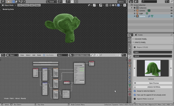Viewport: 174px width, 106px height.
Task: Open the Object Mode dropdown
Action: pyautogui.click(x=9, y=5)
